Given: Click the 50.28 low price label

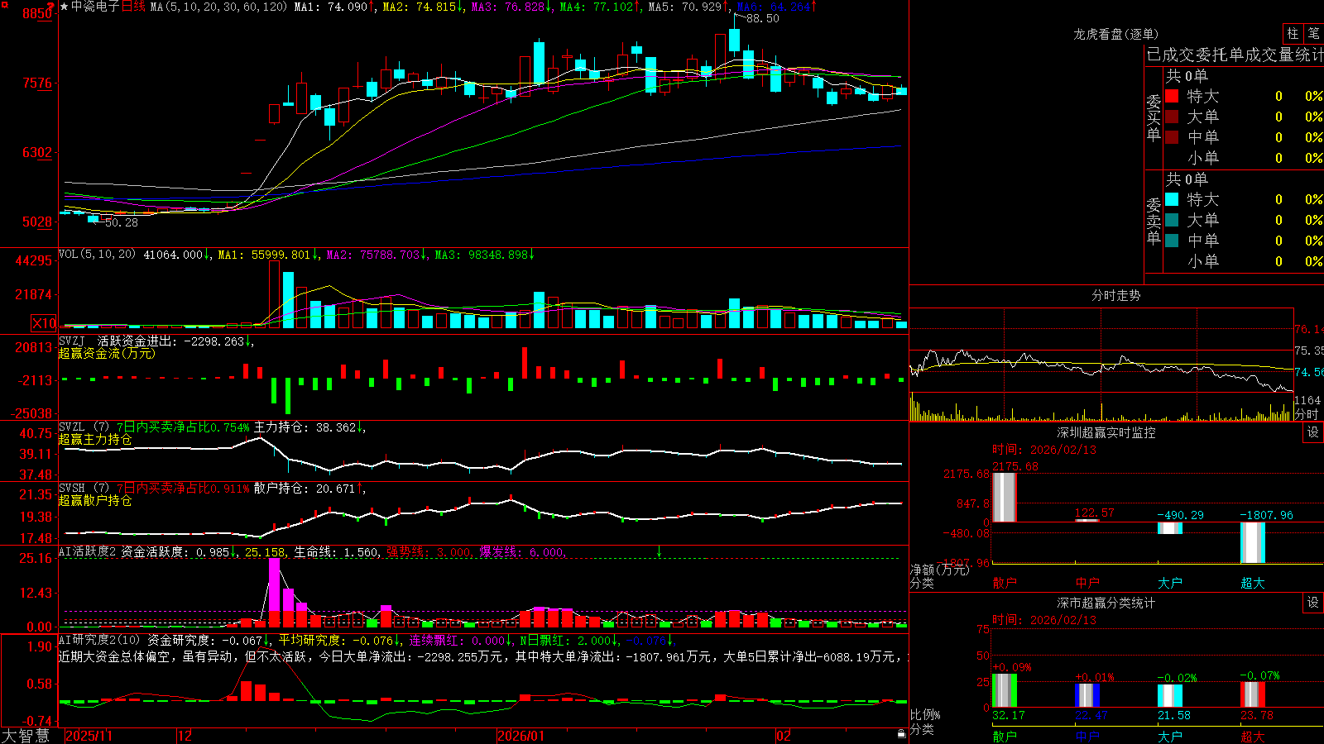Looking at the screenshot, I should [122, 222].
